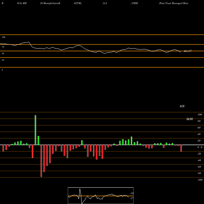Click the 80 axis label in MR panel

pos(199,121)
